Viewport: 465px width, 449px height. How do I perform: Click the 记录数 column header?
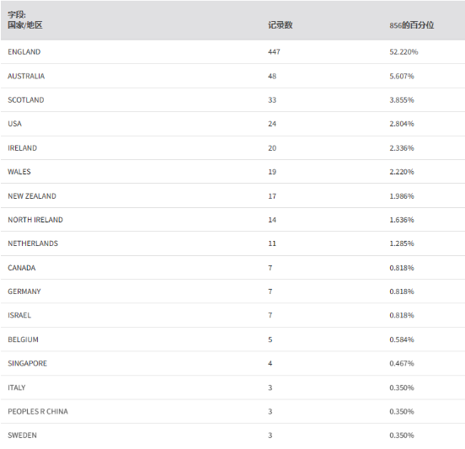point(281,25)
